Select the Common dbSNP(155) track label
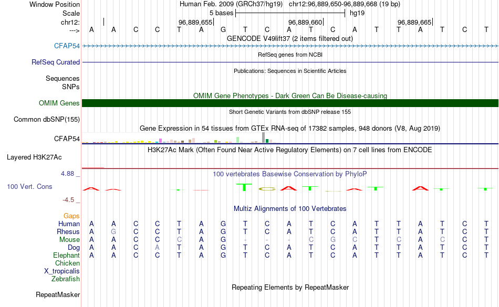Viewport: 499px width, 307px height. (46, 119)
